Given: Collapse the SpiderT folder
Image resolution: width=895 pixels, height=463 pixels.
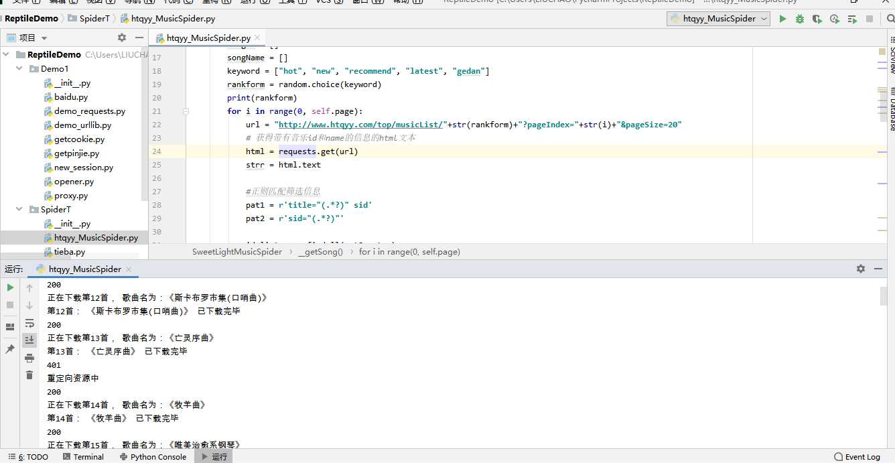Looking at the screenshot, I should [19, 209].
